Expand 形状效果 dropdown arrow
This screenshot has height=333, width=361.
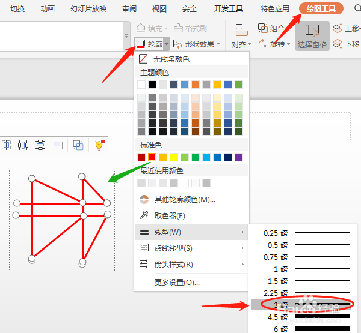(x=218, y=44)
